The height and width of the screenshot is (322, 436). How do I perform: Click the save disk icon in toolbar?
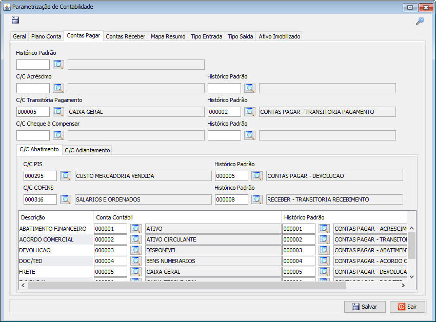pos(15,20)
